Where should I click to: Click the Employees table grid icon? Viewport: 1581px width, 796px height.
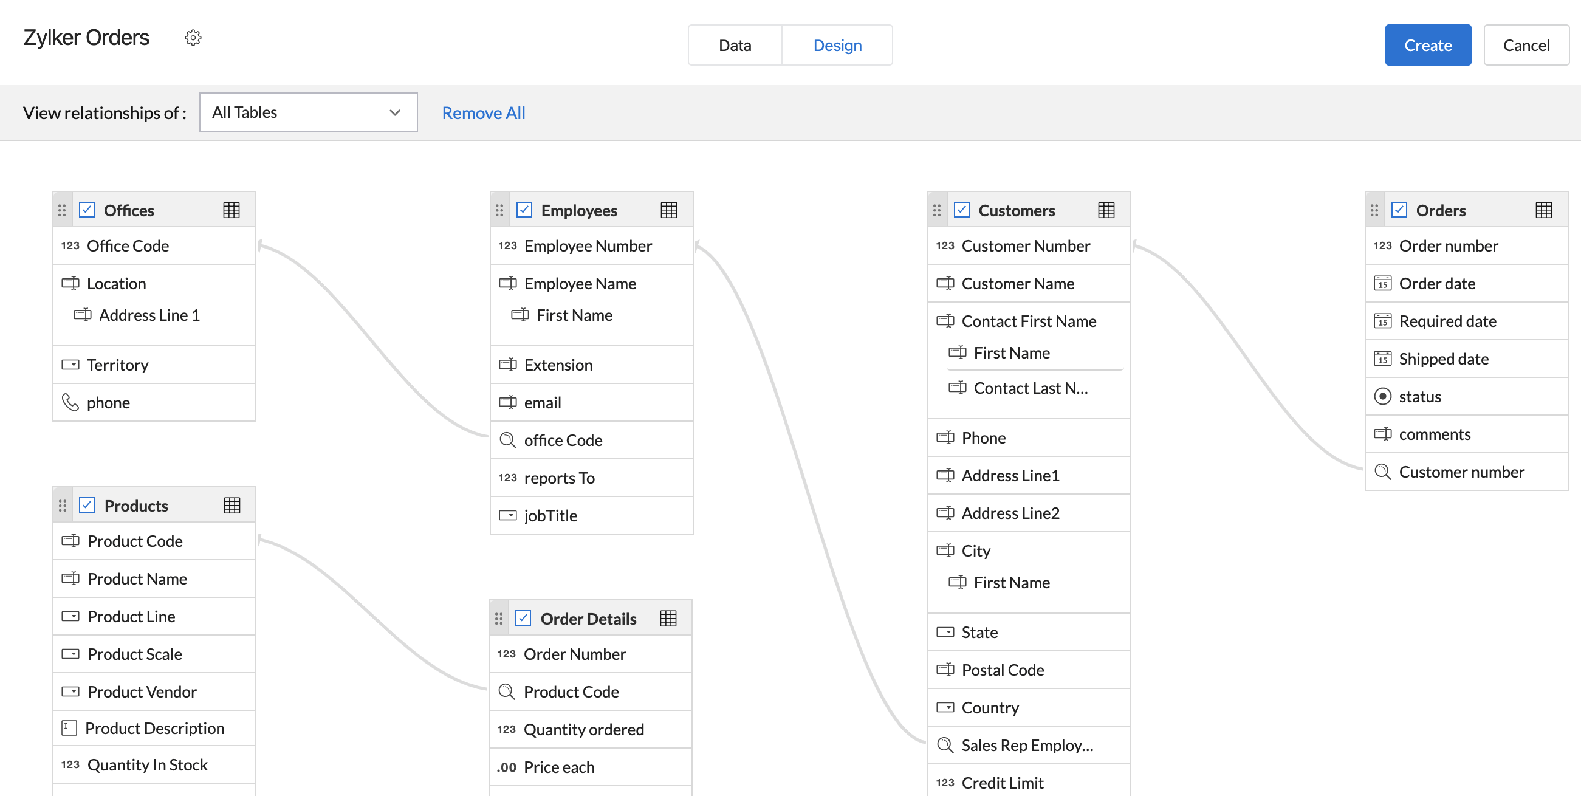tap(668, 210)
